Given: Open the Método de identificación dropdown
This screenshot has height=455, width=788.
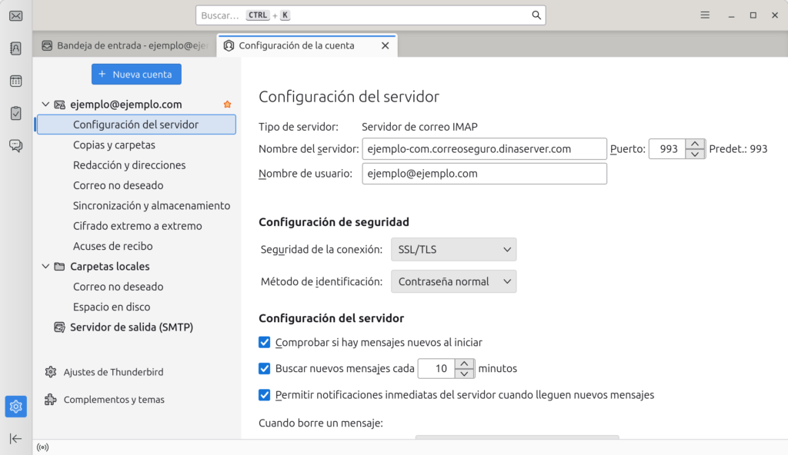Looking at the screenshot, I should [453, 281].
